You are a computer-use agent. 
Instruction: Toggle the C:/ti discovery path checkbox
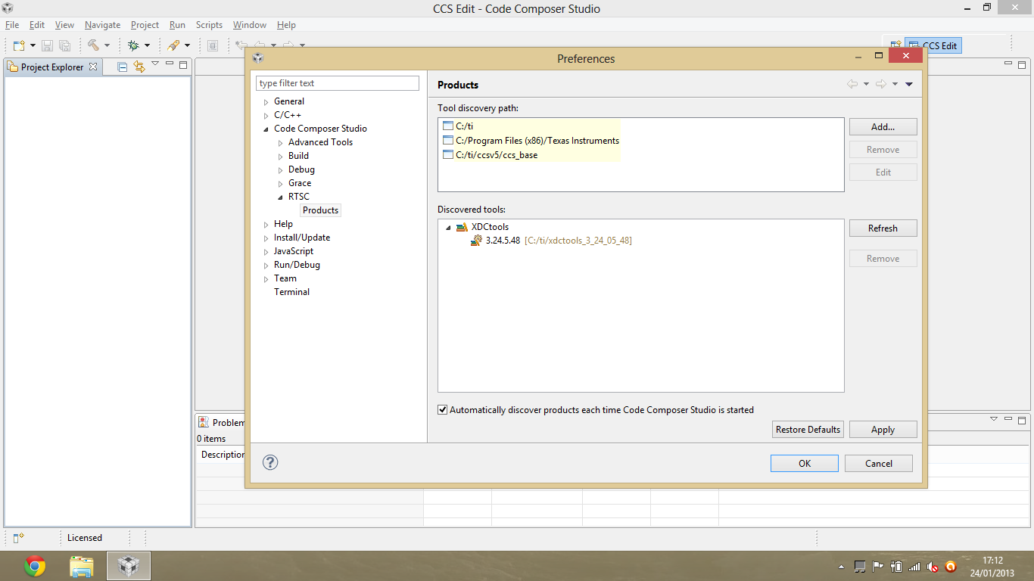coord(447,126)
